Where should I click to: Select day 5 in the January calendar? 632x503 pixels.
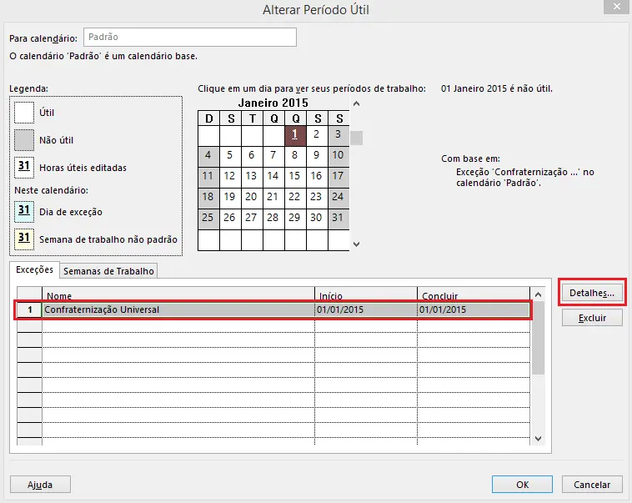click(230, 156)
